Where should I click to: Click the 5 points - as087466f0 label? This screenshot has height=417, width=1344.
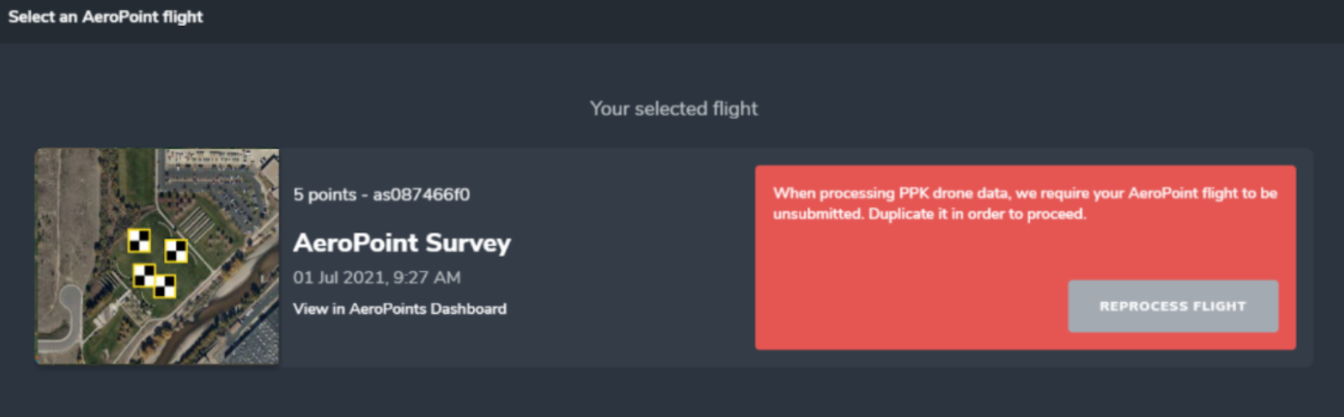[x=381, y=195]
